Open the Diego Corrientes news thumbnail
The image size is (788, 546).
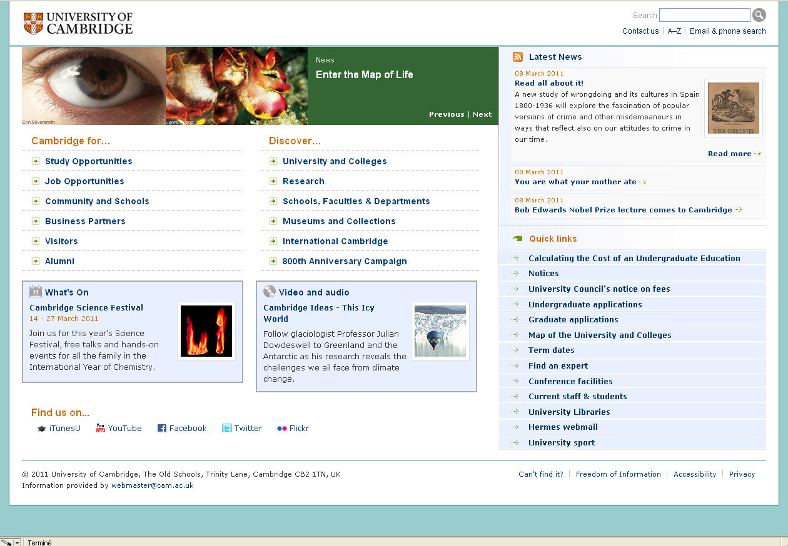coord(734,108)
